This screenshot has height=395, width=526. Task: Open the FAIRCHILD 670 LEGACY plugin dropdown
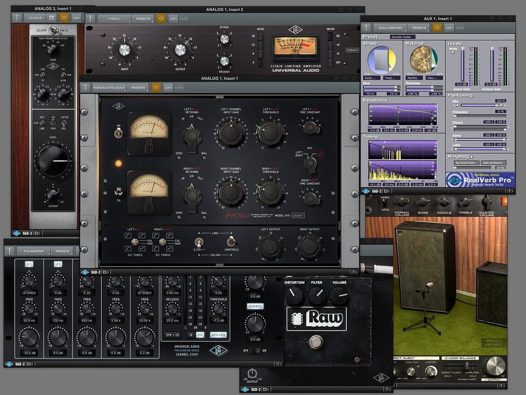(109, 87)
